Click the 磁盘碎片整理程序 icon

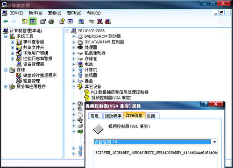point(19,76)
